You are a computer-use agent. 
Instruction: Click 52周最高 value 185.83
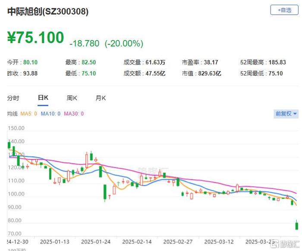coord(277,63)
